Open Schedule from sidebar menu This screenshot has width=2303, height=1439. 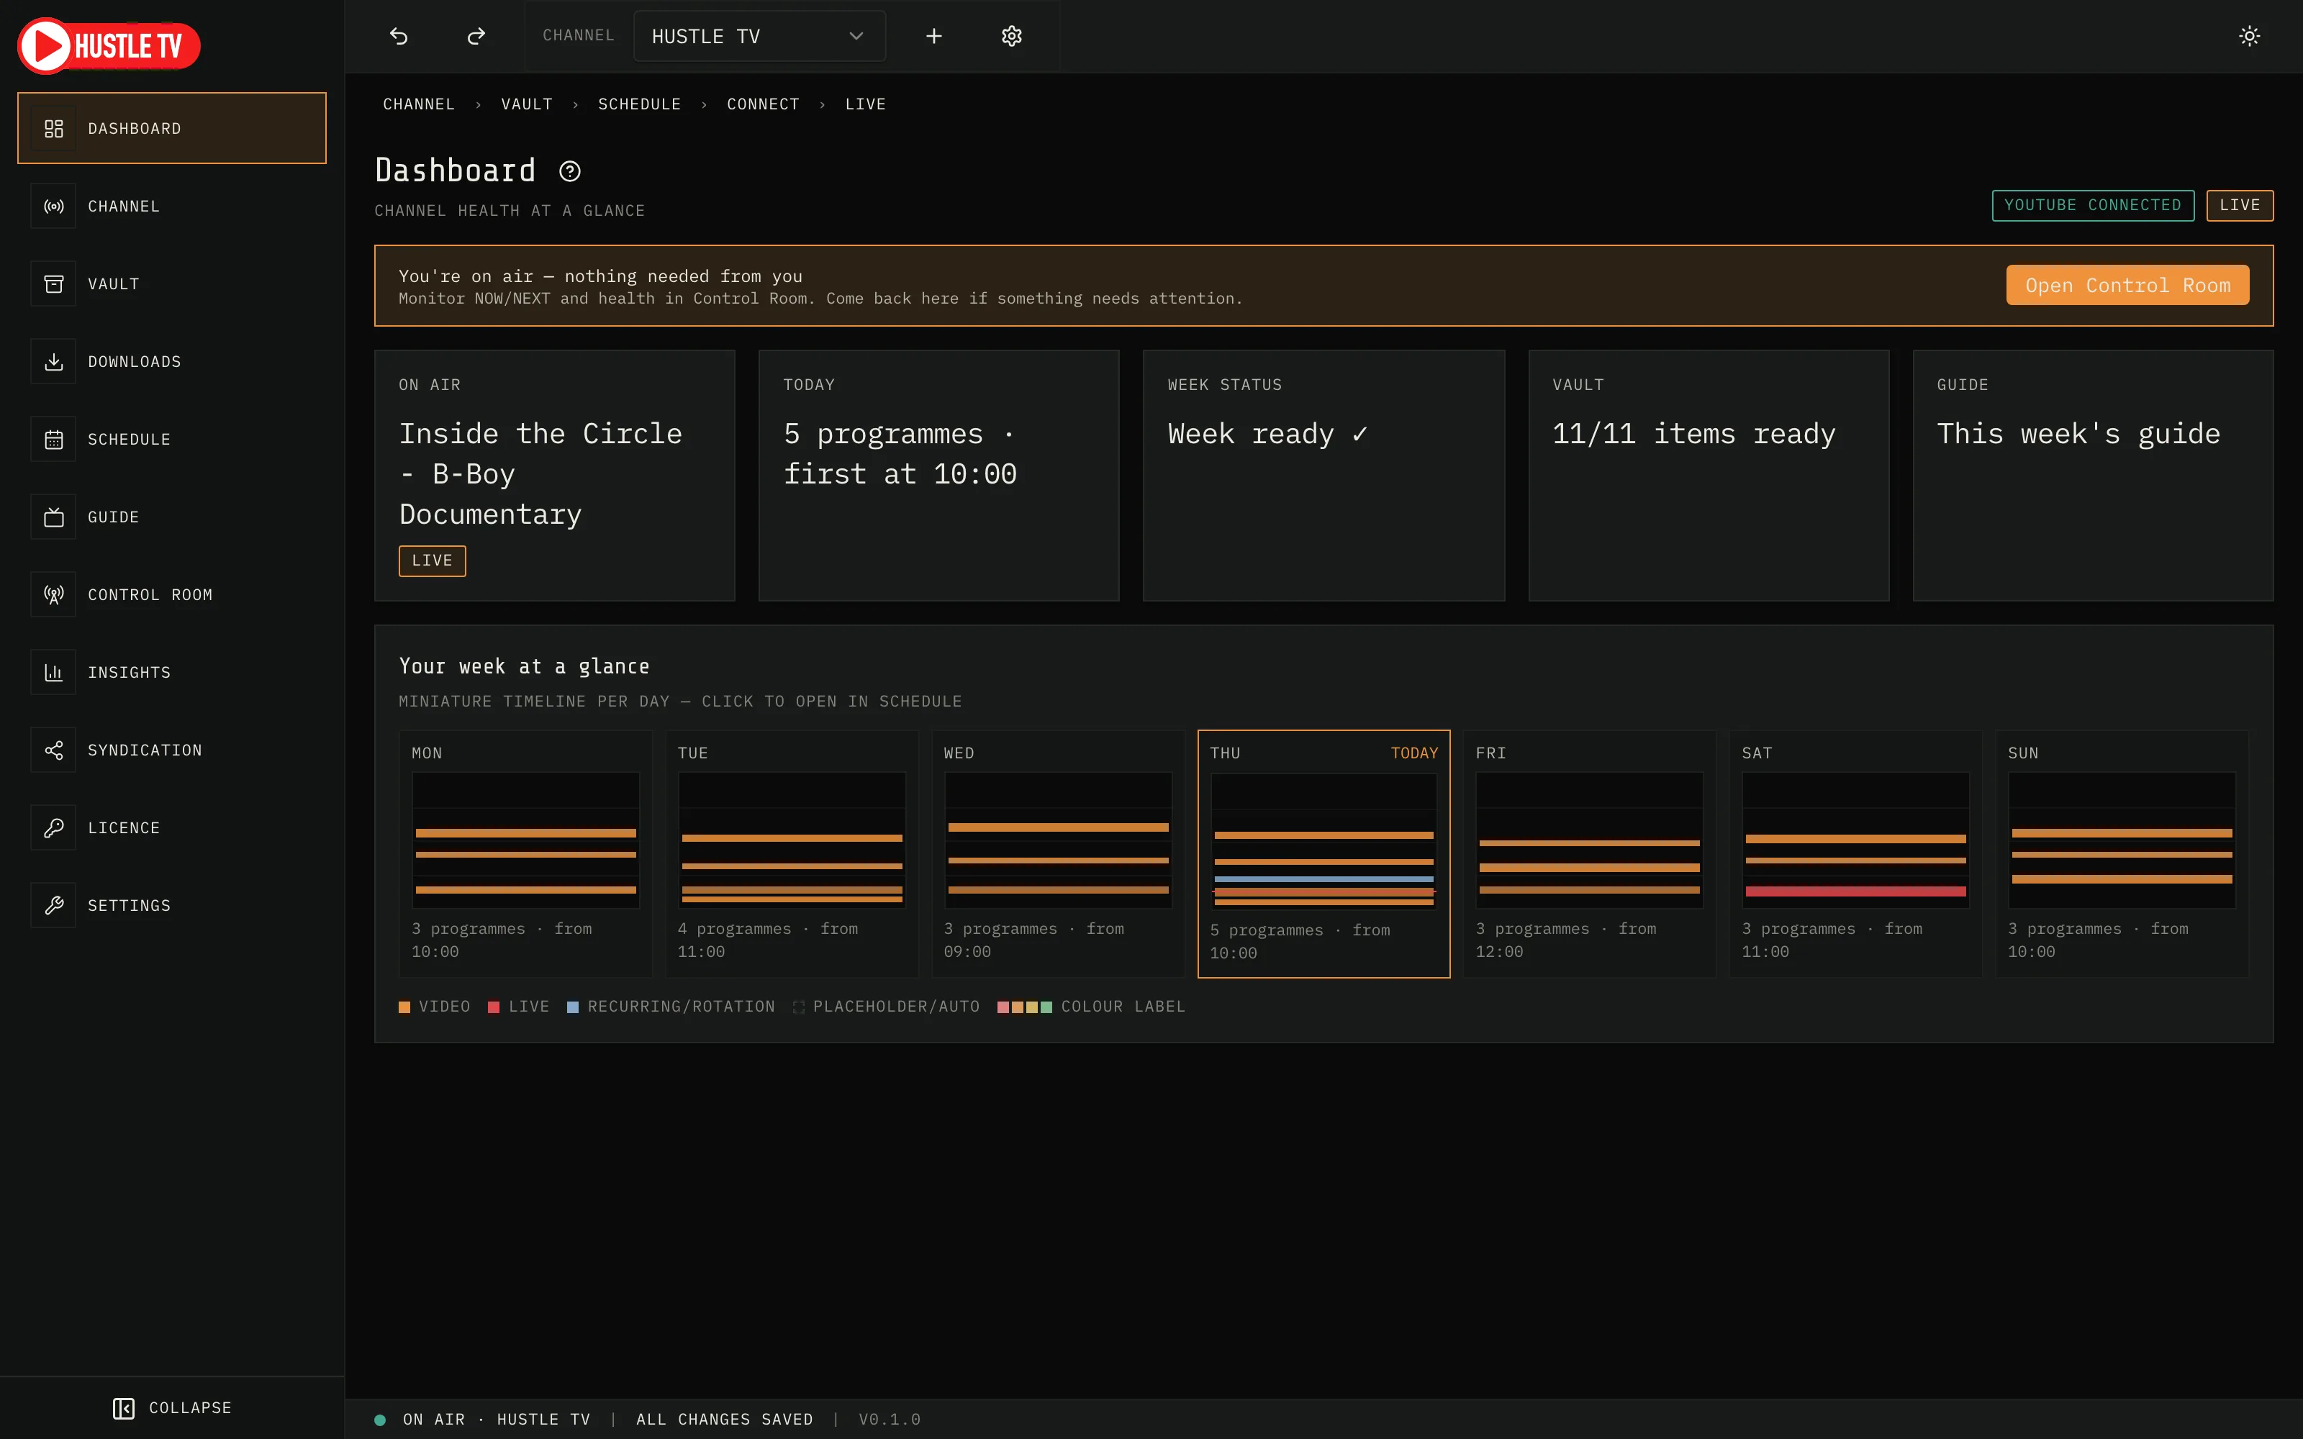click(x=171, y=440)
